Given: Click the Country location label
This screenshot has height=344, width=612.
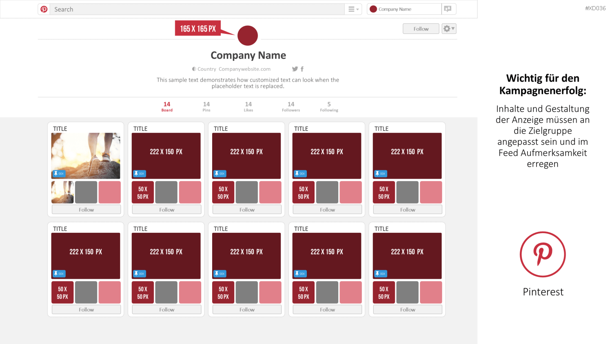Looking at the screenshot, I should (x=207, y=69).
